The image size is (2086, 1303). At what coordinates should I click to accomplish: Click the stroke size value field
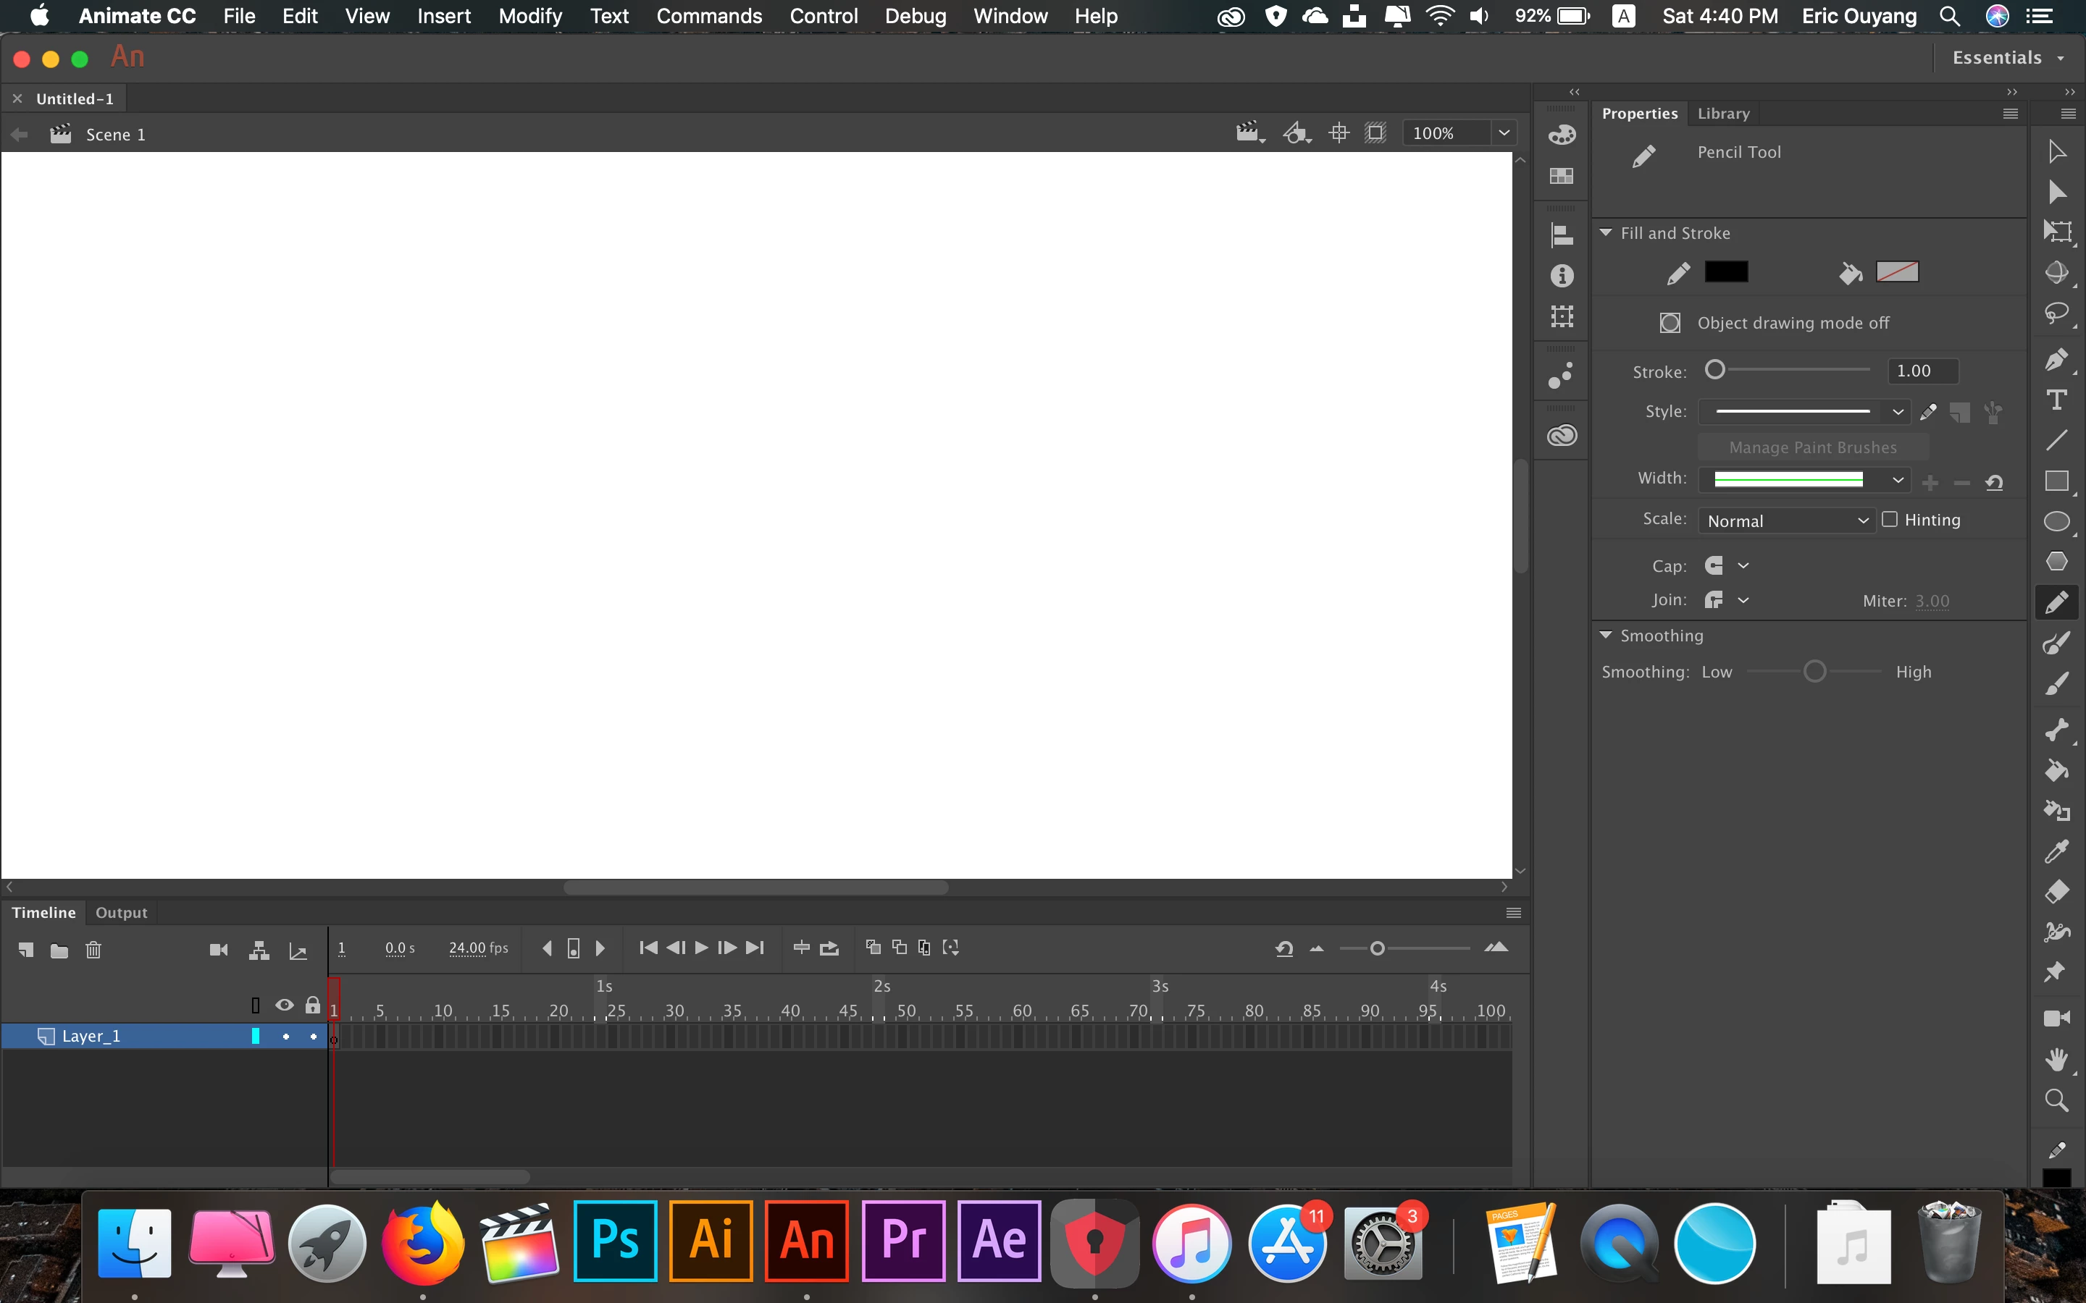(x=1922, y=371)
